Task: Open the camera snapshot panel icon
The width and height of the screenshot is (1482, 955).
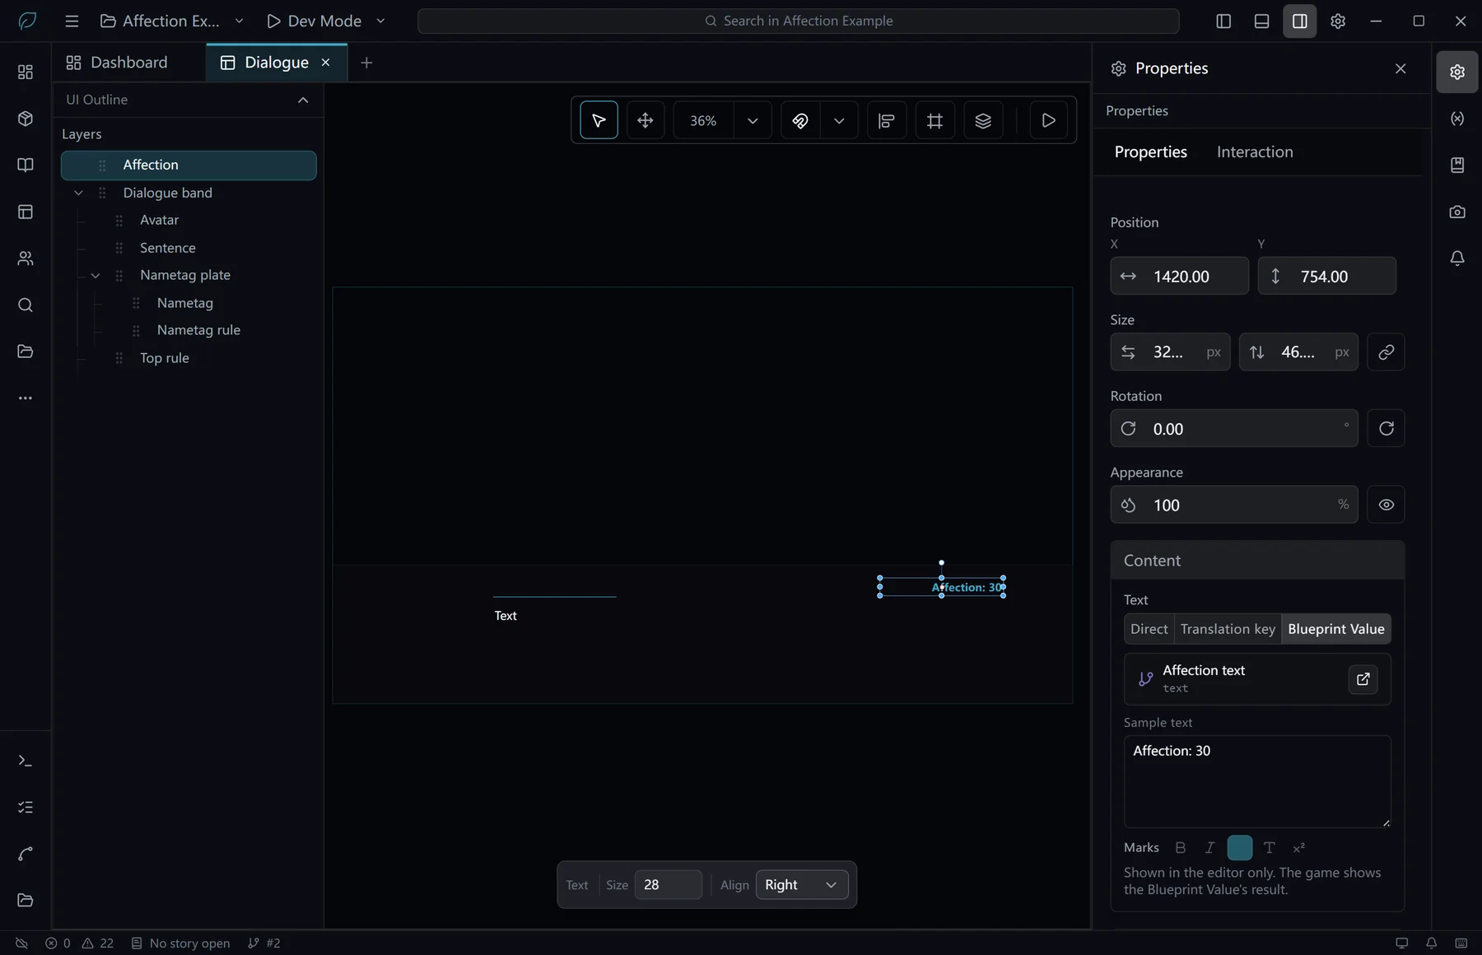Action: pos(1457,212)
